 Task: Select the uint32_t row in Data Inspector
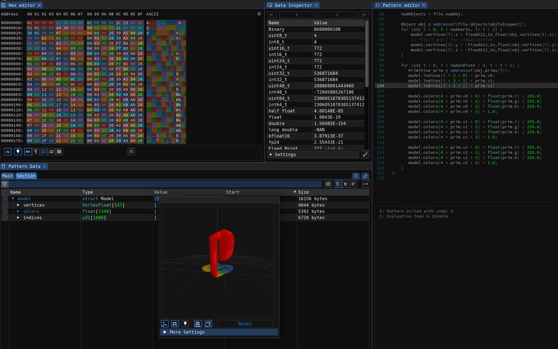316,73
